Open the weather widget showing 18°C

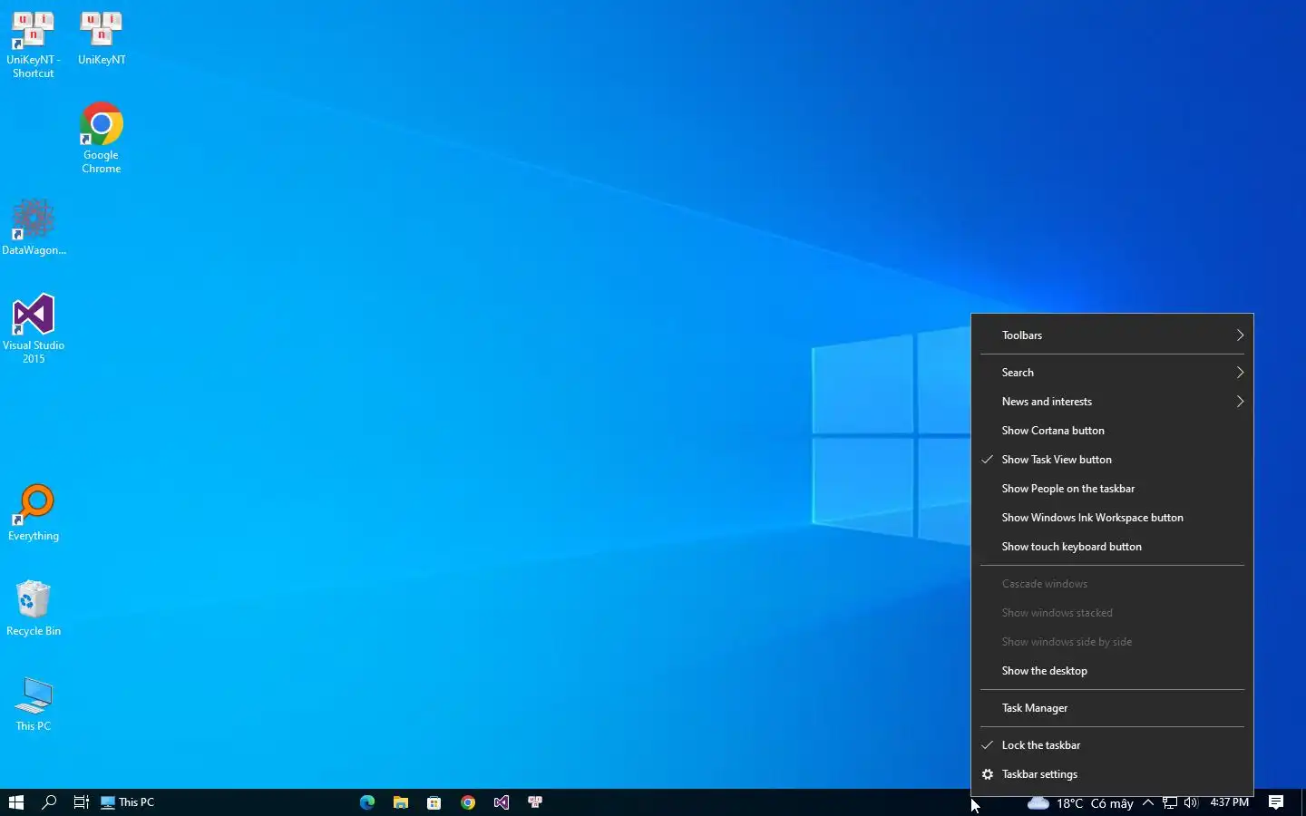coord(1080,802)
